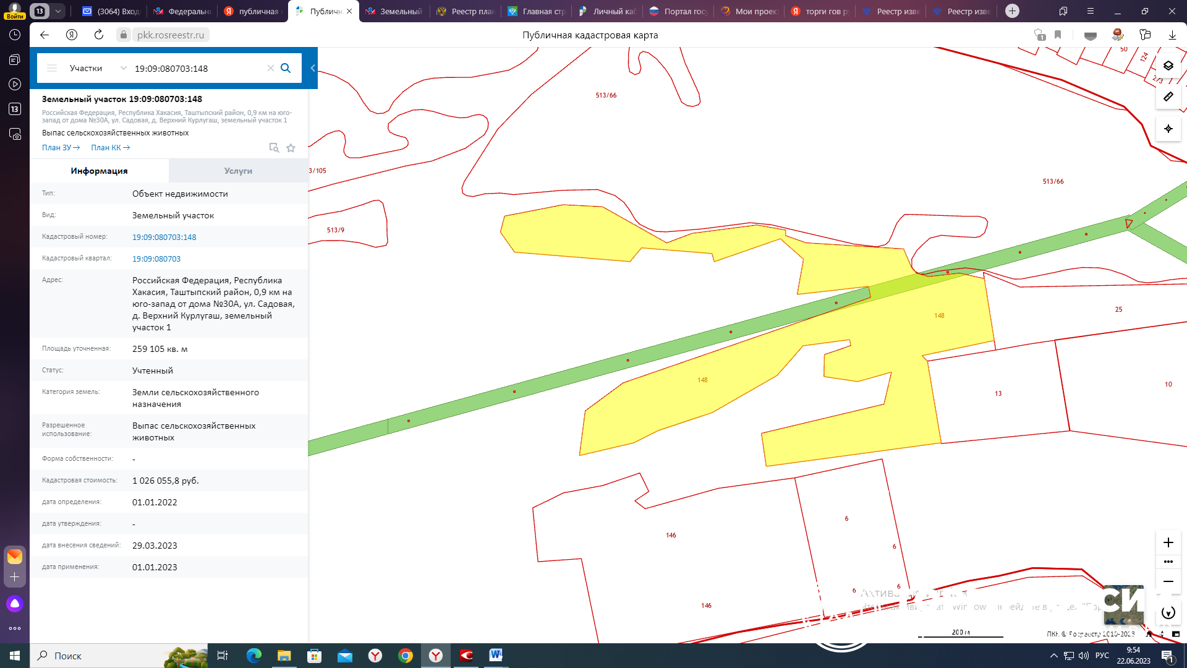Expand the Участки search type dropdown

(x=123, y=68)
